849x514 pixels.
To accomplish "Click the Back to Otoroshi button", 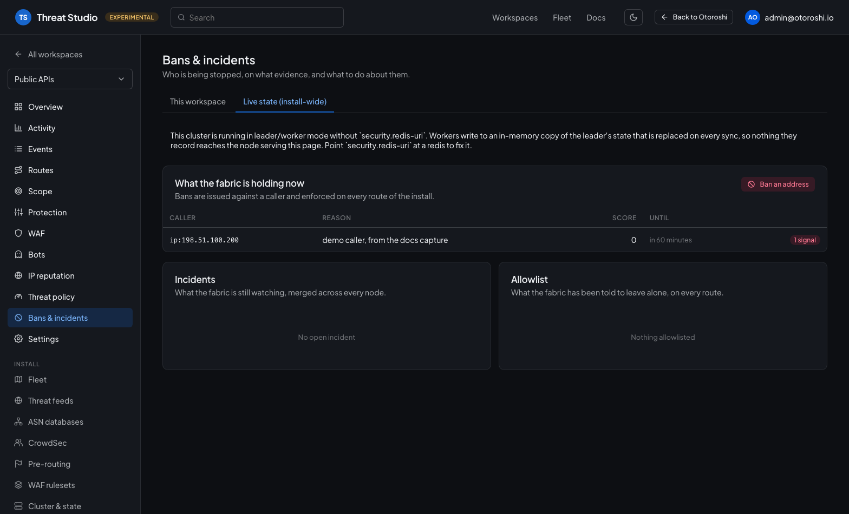I will (694, 17).
